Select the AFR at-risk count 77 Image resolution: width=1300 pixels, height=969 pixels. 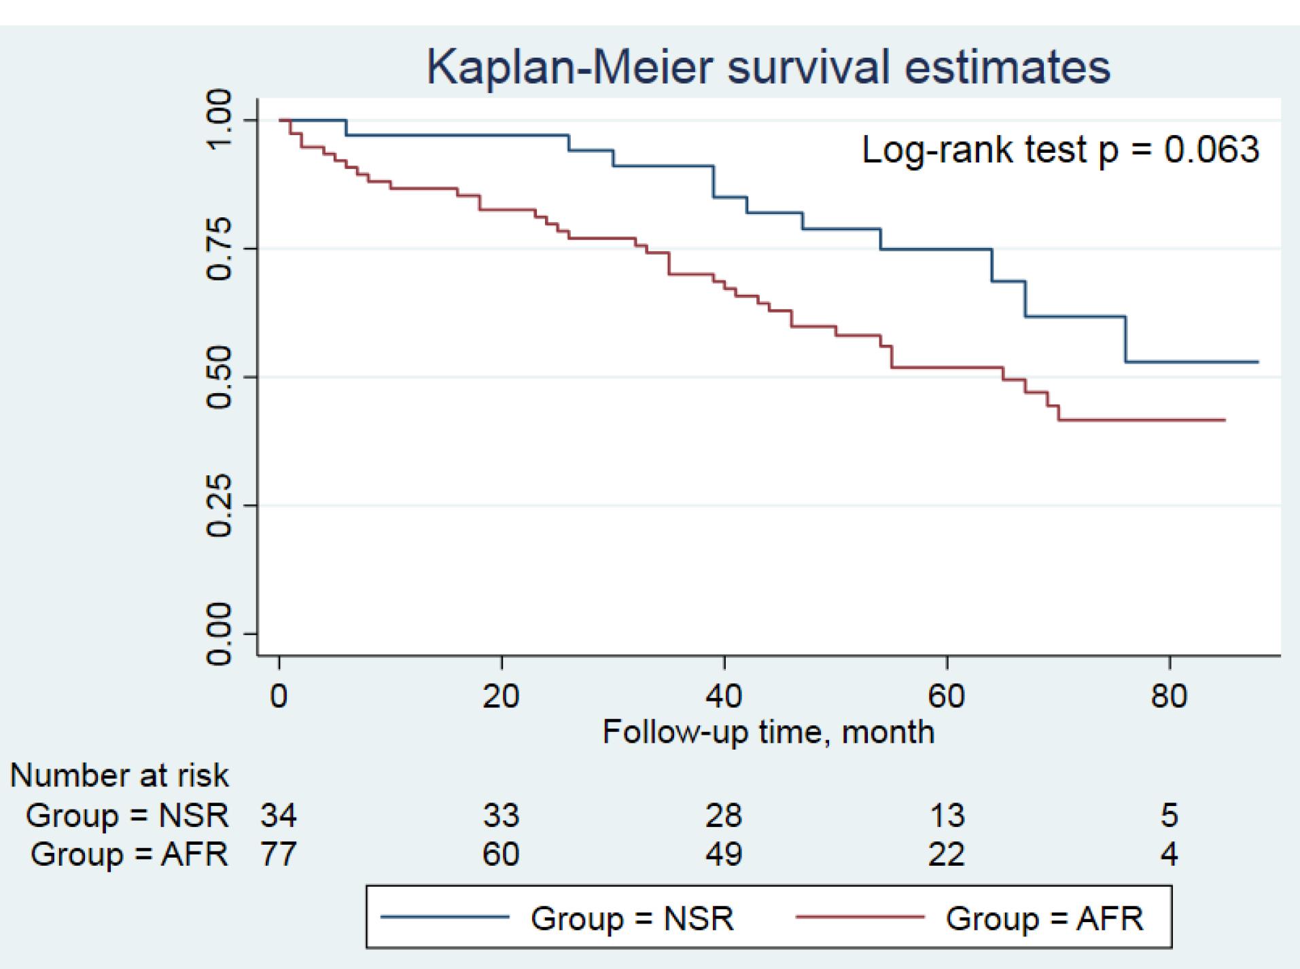tap(278, 854)
